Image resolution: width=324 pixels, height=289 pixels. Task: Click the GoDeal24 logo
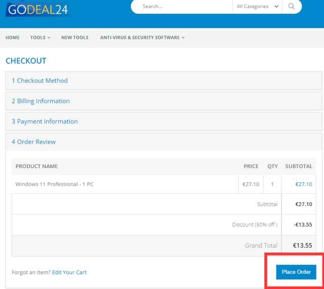click(37, 9)
